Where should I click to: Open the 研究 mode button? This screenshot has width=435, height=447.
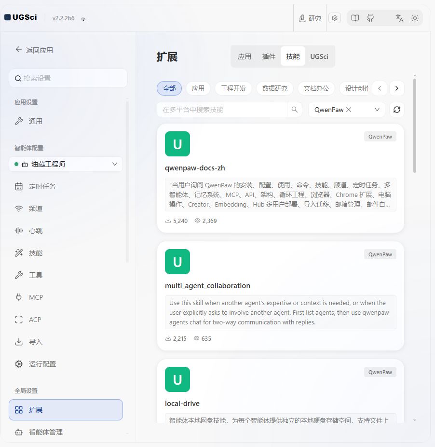[x=310, y=18]
